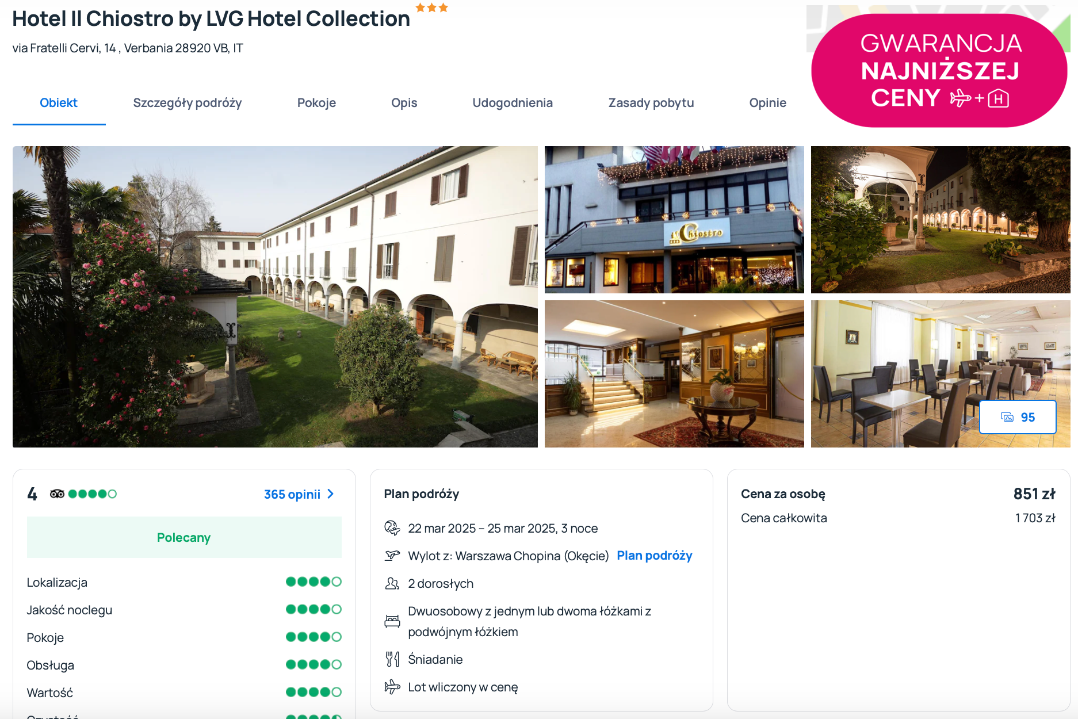Click the Gwarancja Najniższej Ceny banner
The height and width of the screenshot is (719, 1078).
coord(939,70)
